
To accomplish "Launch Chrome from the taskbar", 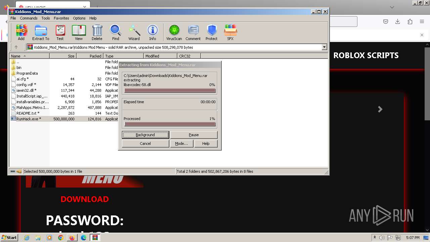I will pos(60,238).
